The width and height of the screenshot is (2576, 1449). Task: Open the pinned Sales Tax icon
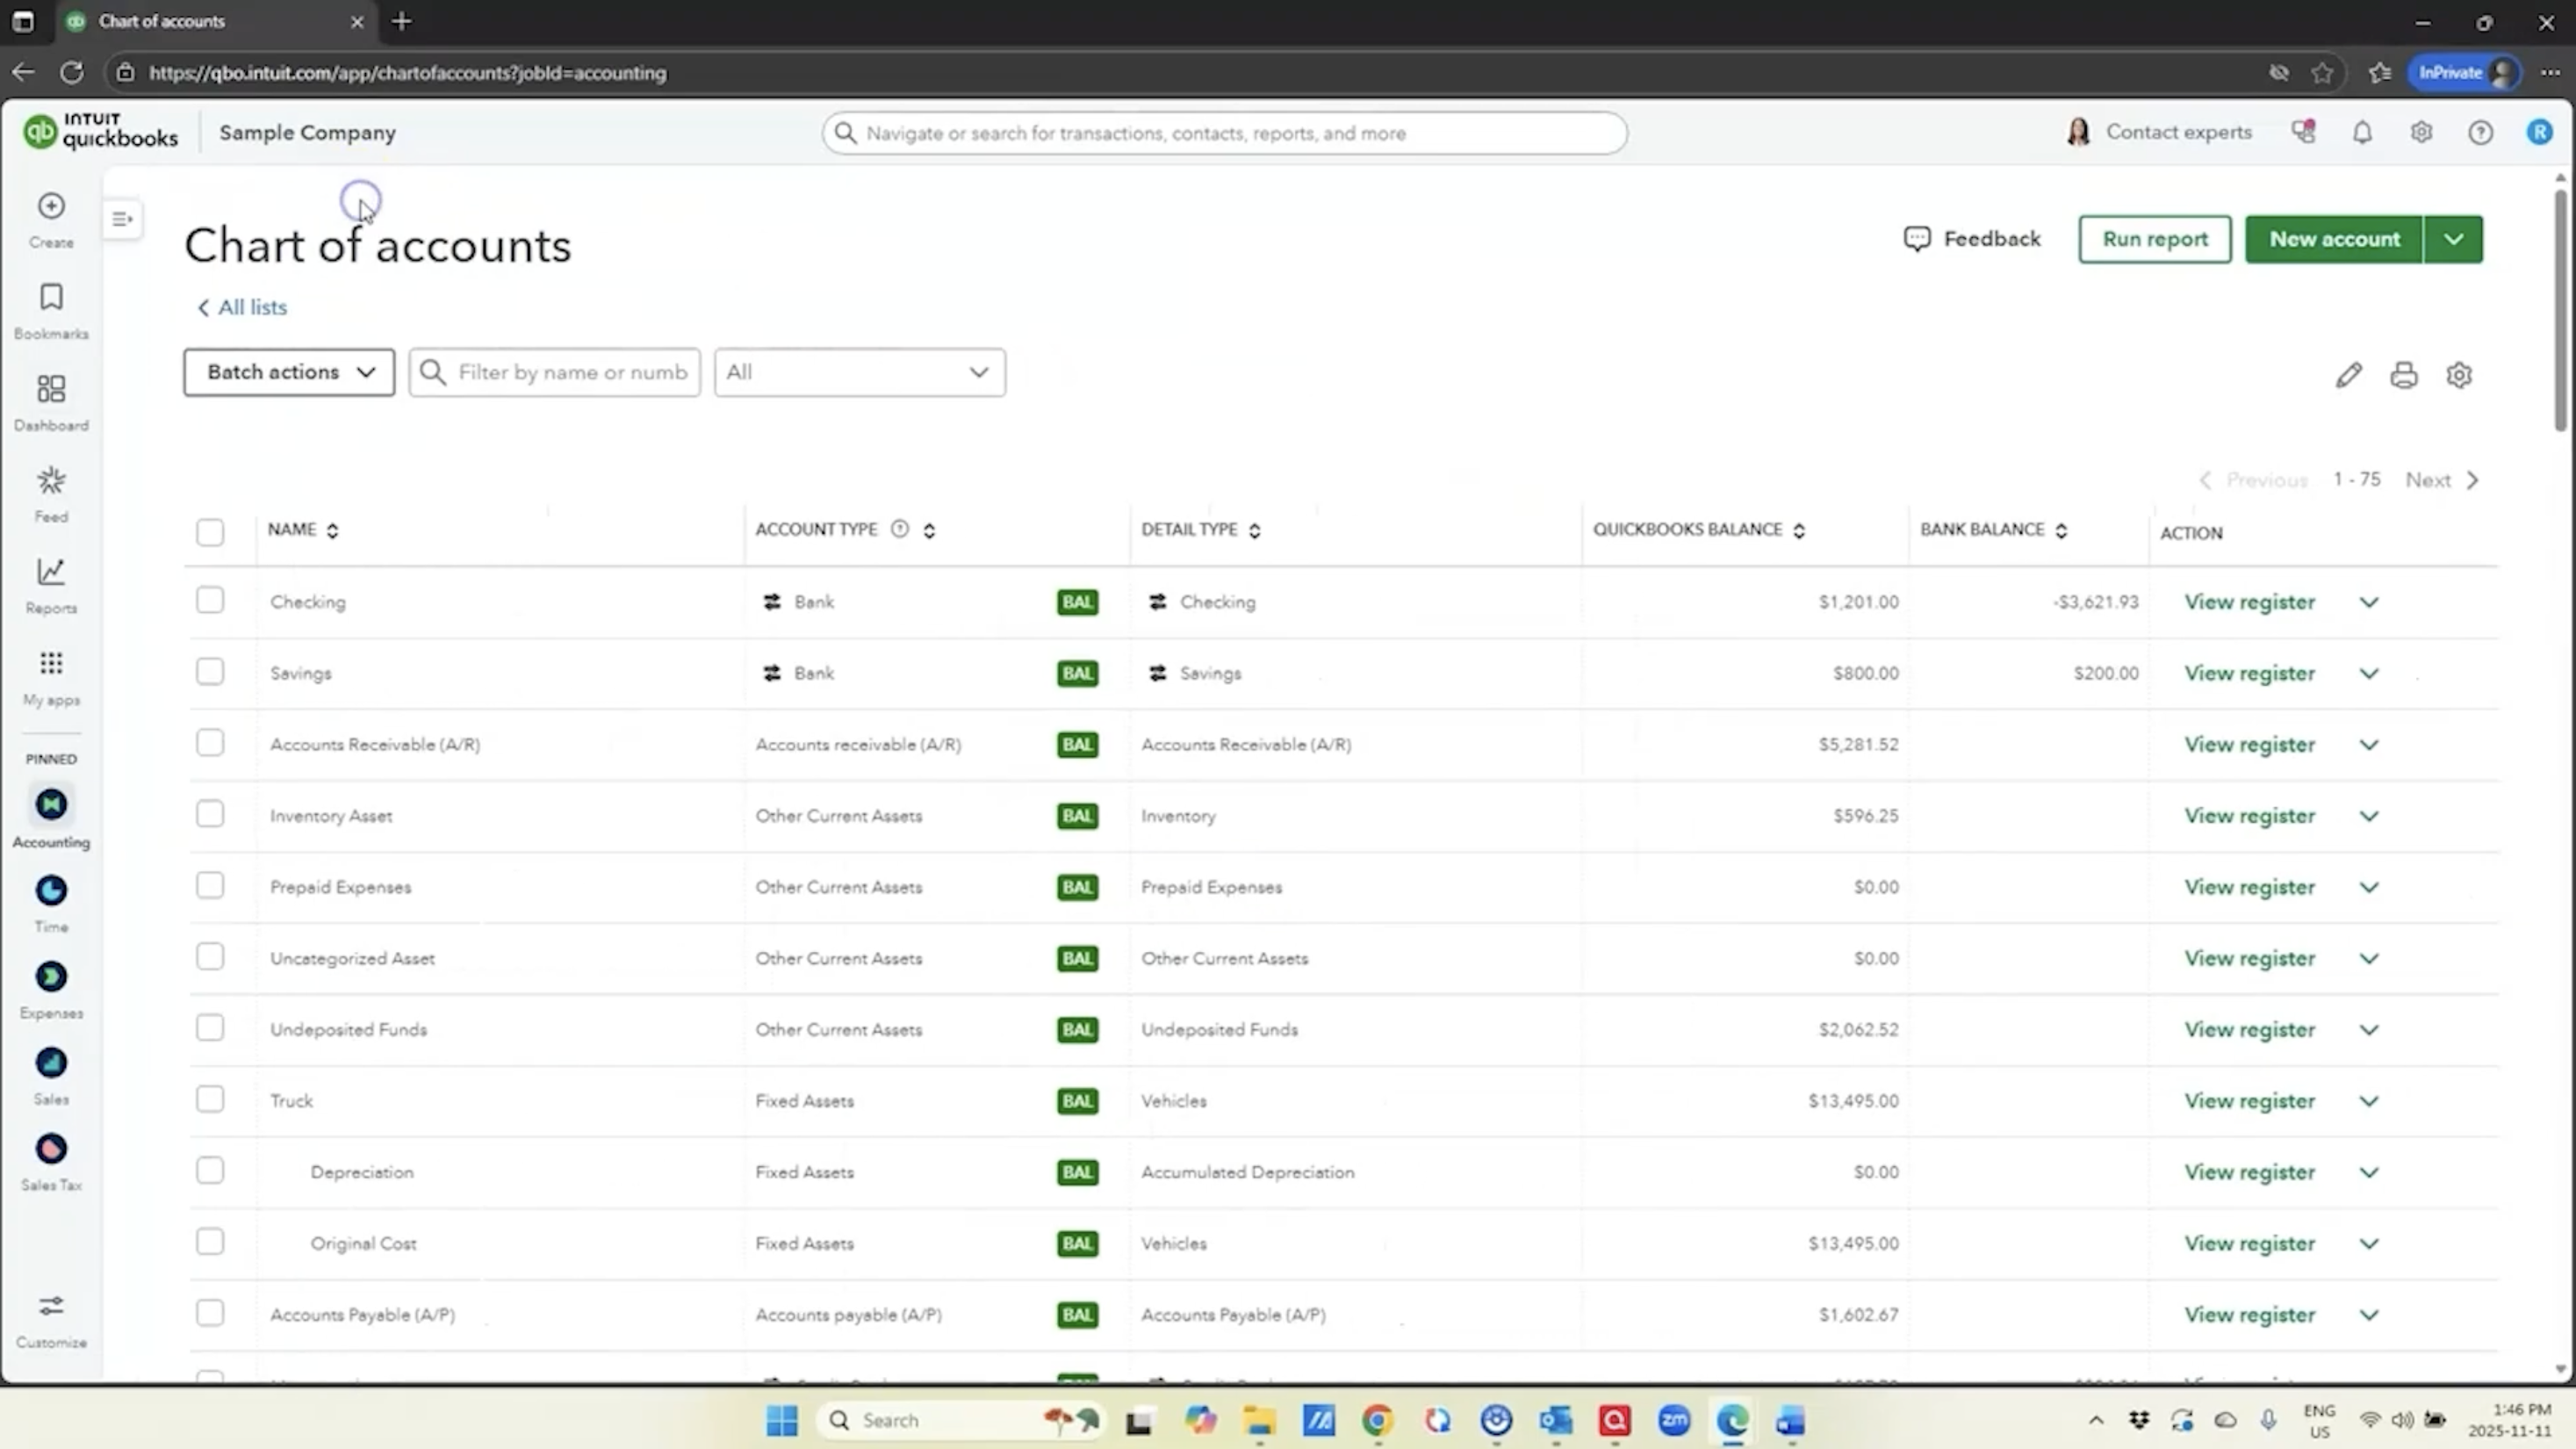[x=51, y=1150]
